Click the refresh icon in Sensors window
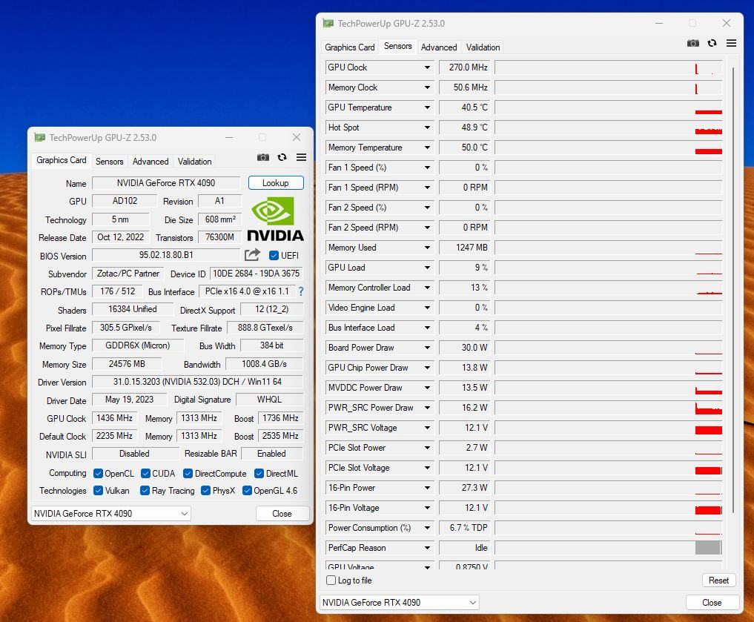This screenshot has width=754, height=622. (x=712, y=43)
